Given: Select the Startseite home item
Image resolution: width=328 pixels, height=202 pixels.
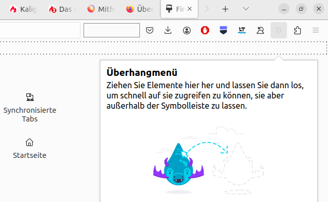Looking at the screenshot, I should click(30, 149).
